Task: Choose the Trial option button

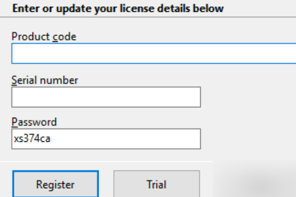Action: click(x=156, y=185)
